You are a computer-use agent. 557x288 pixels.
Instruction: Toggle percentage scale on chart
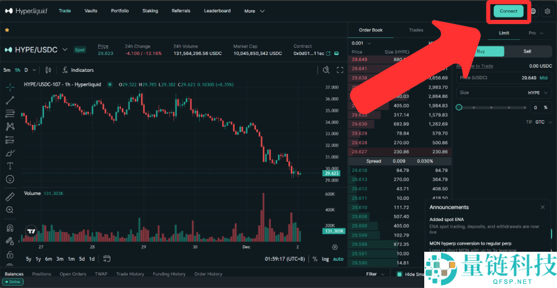(x=315, y=259)
